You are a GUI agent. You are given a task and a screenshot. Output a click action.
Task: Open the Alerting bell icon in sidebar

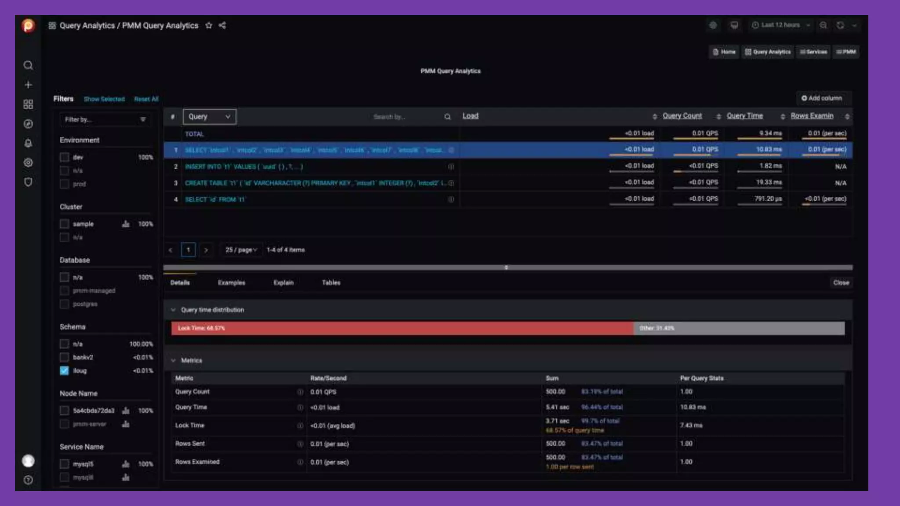(28, 143)
